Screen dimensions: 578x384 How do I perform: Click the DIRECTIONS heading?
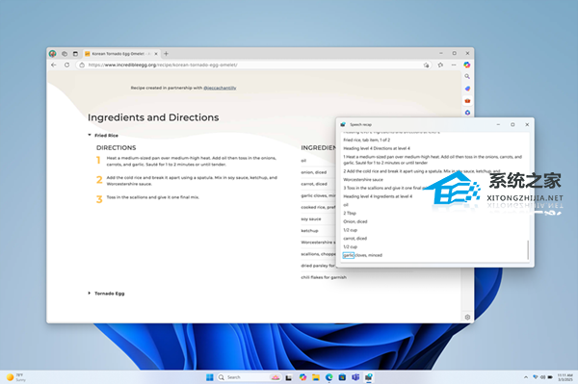[117, 147]
